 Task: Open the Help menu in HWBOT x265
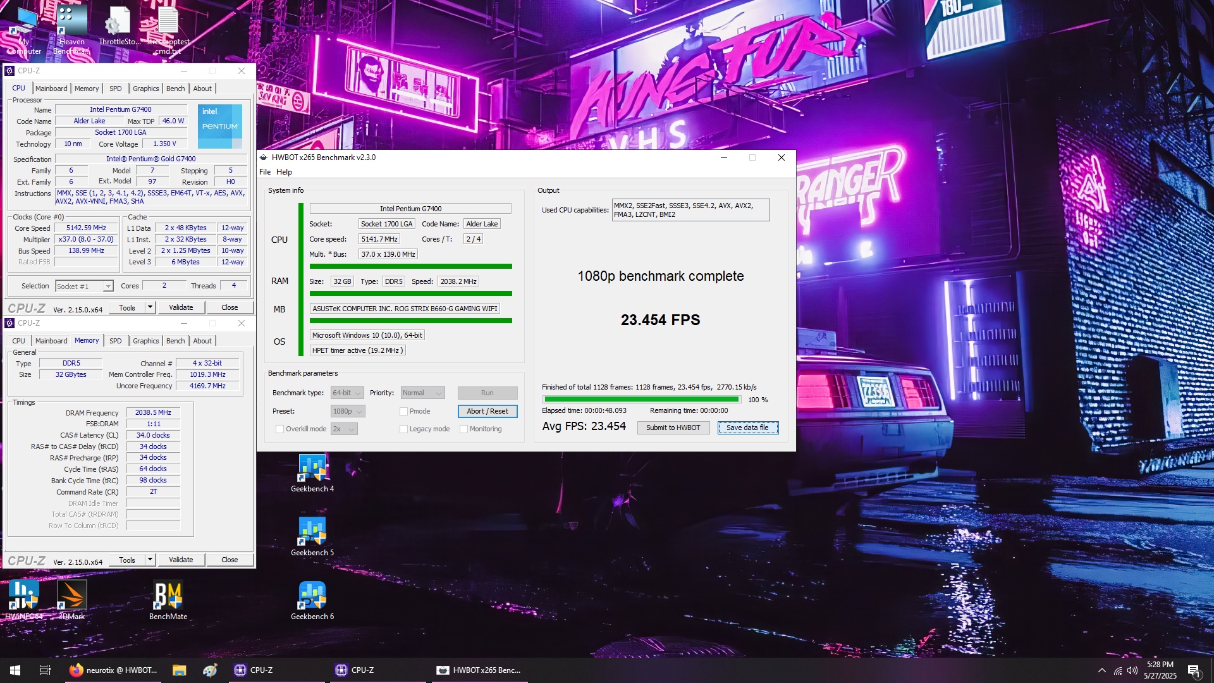click(284, 172)
